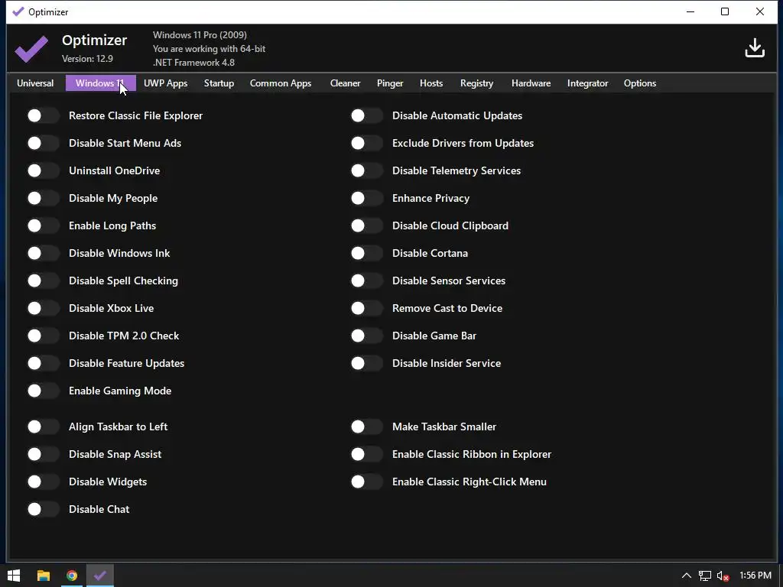Viewport: 783px width, 587px height.
Task: Minimize the Optimizer window
Action: (x=690, y=11)
